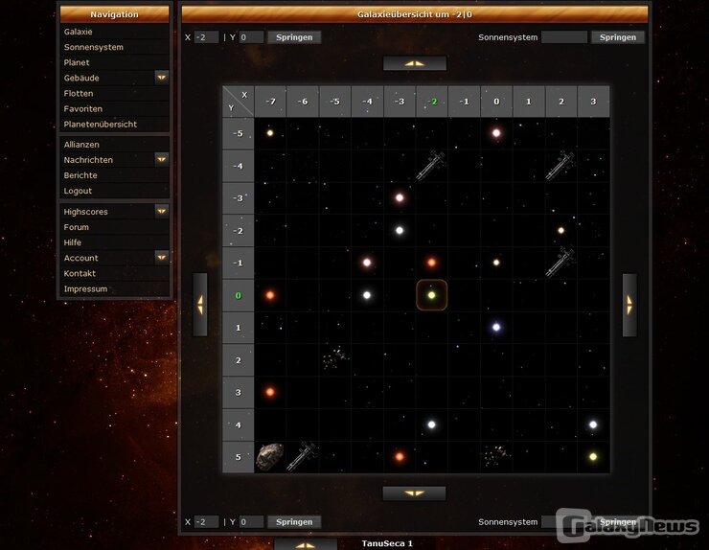
Task: Expand the Account submenu arrow
Action: click(161, 258)
